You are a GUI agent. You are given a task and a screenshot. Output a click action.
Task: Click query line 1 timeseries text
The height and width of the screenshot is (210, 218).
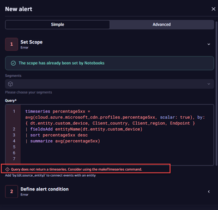coord(58,111)
